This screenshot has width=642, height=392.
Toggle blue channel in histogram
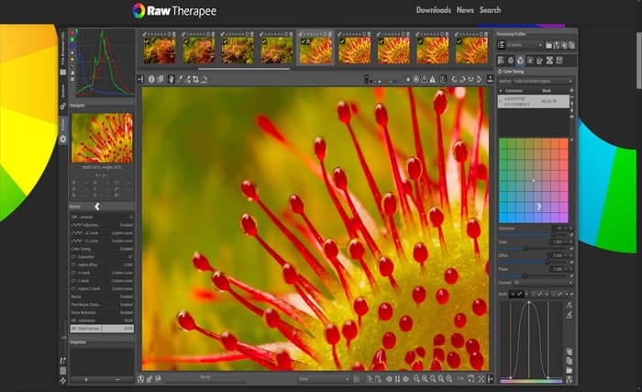click(72, 46)
